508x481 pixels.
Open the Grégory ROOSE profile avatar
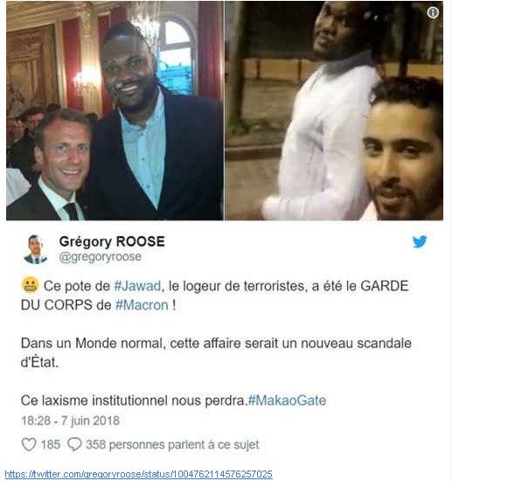point(35,249)
